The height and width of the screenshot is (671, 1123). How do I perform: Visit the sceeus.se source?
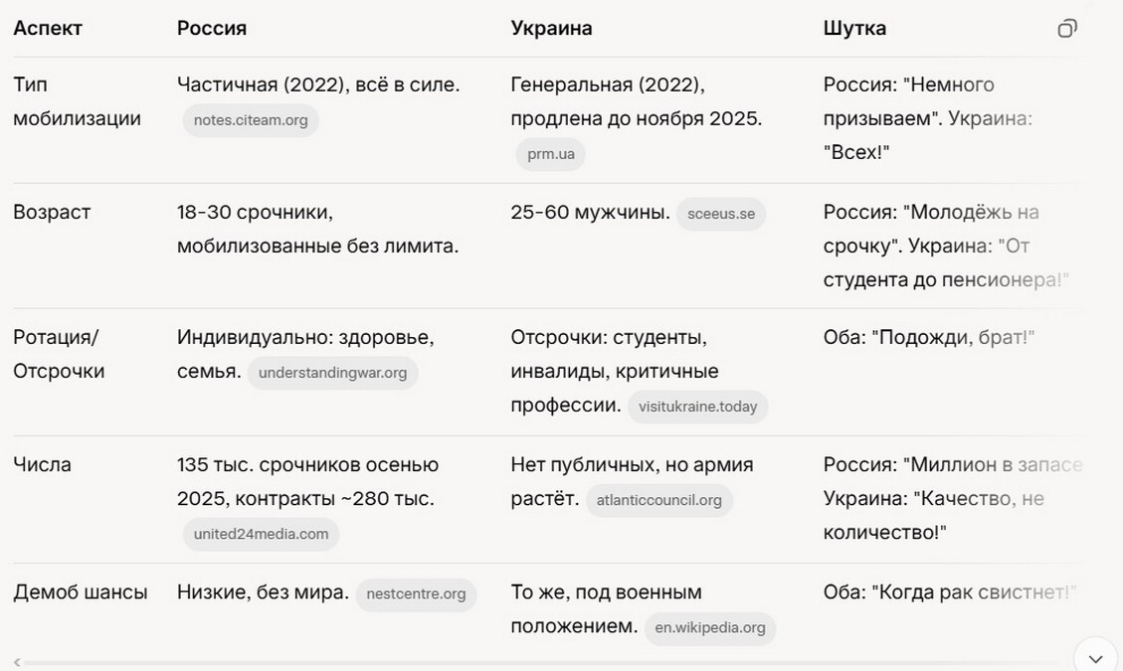coord(721,213)
